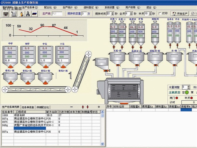Click the orange discharge gate under the 中砂 bin
The image size is (197, 148).
pos(10,66)
